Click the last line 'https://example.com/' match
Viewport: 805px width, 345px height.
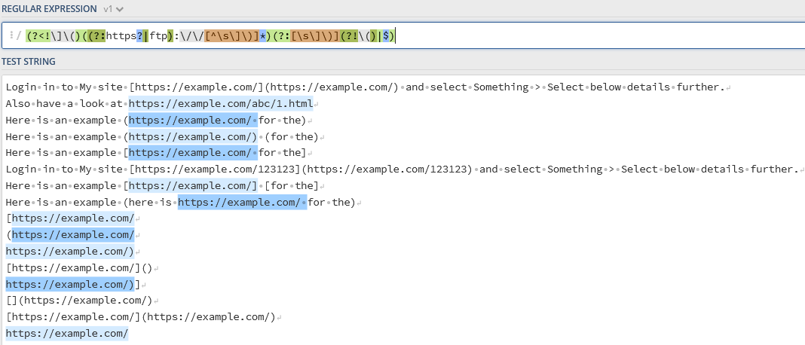67,334
